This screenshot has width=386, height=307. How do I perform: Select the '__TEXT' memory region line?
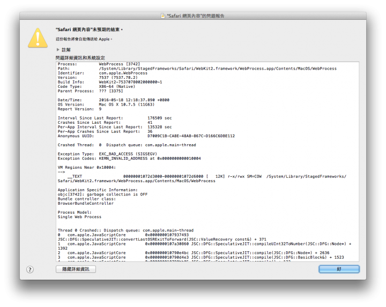(202, 179)
